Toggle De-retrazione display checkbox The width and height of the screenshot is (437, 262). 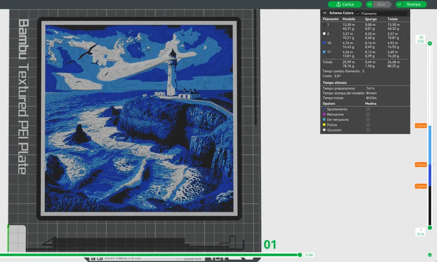click(x=368, y=119)
